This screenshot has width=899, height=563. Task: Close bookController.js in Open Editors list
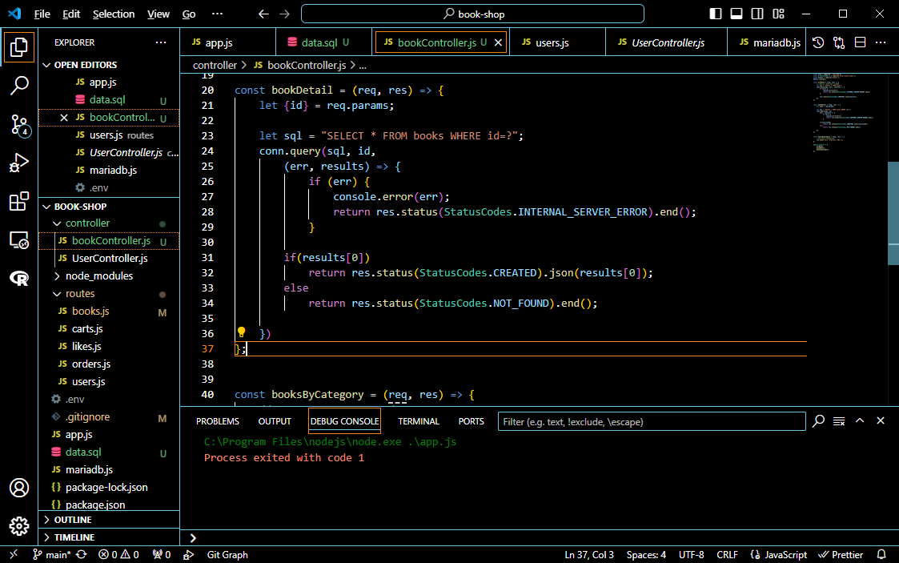point(64,118)
